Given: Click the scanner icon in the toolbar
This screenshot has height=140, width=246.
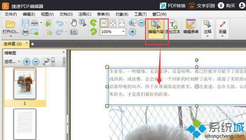Looking at the screenshot, I should pos(34,23).
